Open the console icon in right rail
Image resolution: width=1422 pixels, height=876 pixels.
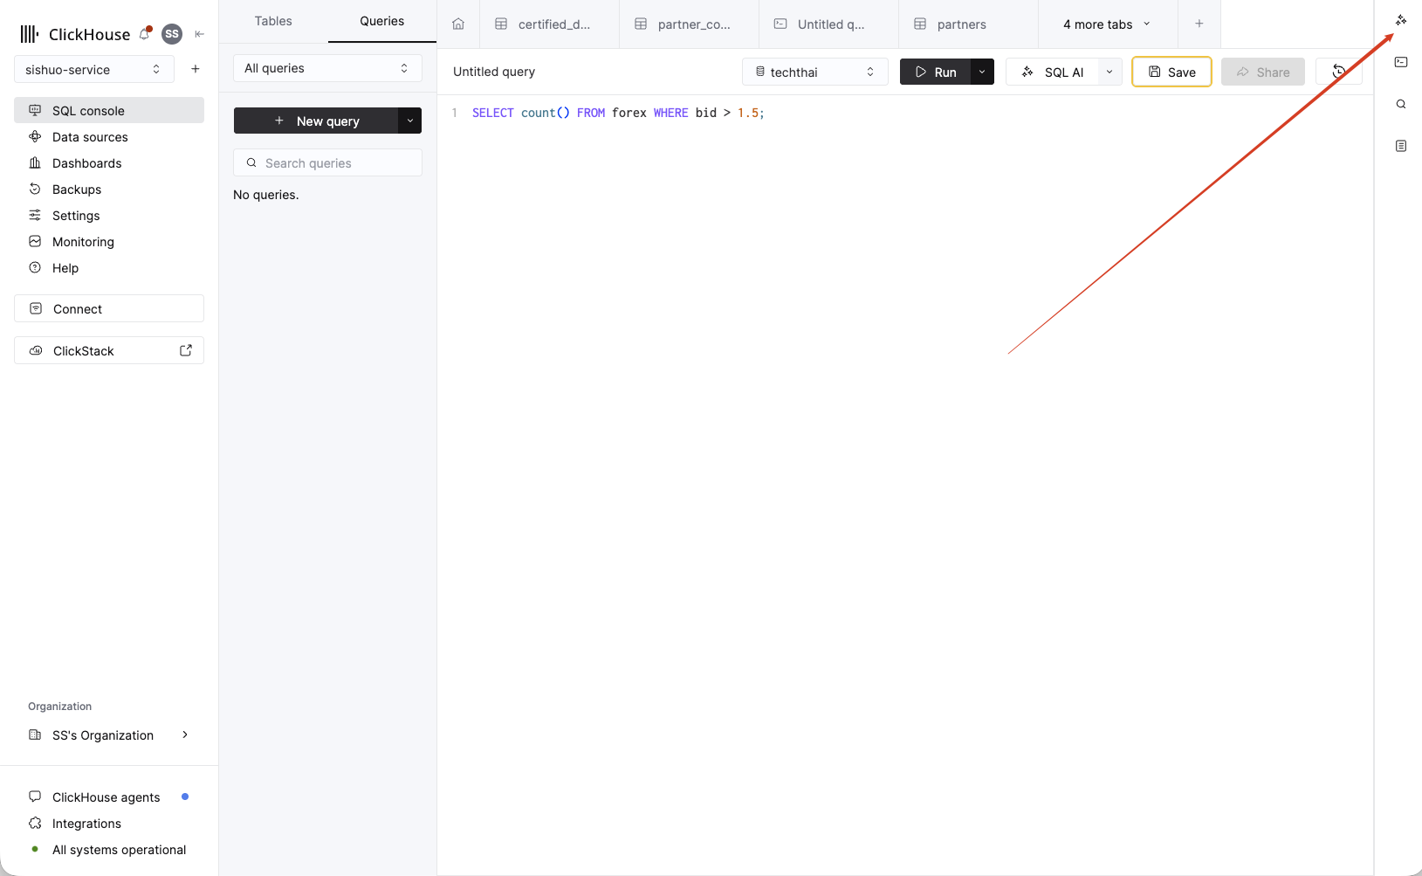click(1401, 62)
